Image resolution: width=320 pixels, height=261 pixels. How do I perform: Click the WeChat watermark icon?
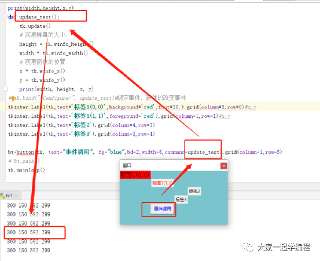pos(248,247)
